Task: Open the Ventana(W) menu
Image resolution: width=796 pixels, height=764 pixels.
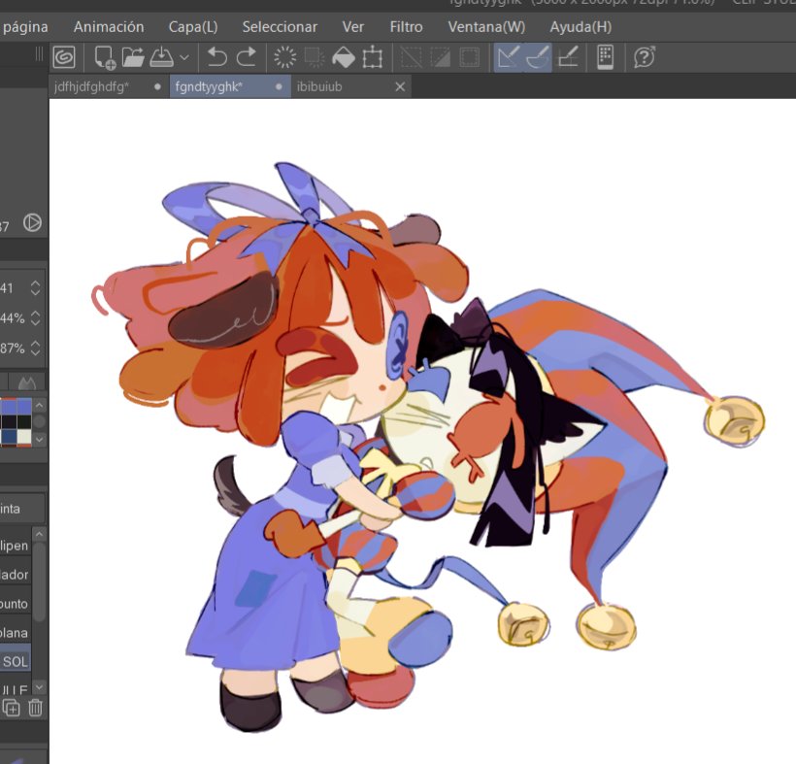Action: click(x=486, y=27)
